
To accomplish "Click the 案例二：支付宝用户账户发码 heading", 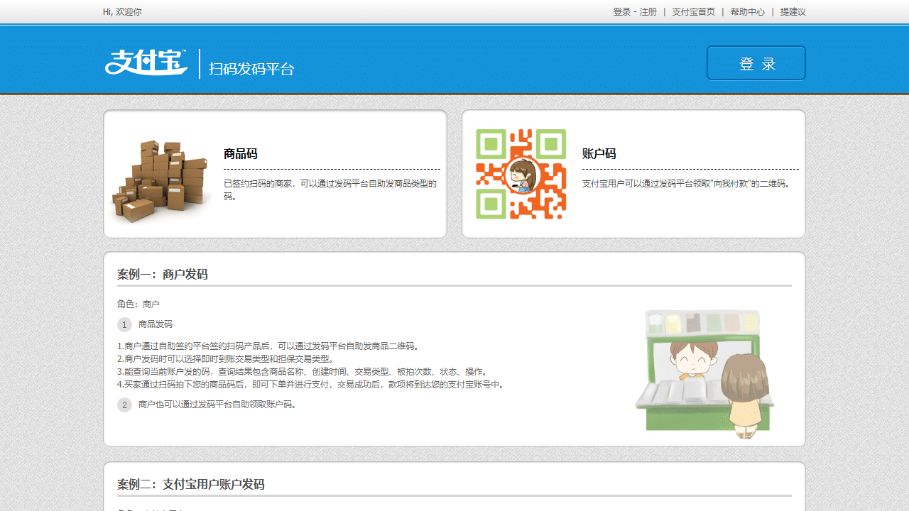I will (x=191, y=485).
